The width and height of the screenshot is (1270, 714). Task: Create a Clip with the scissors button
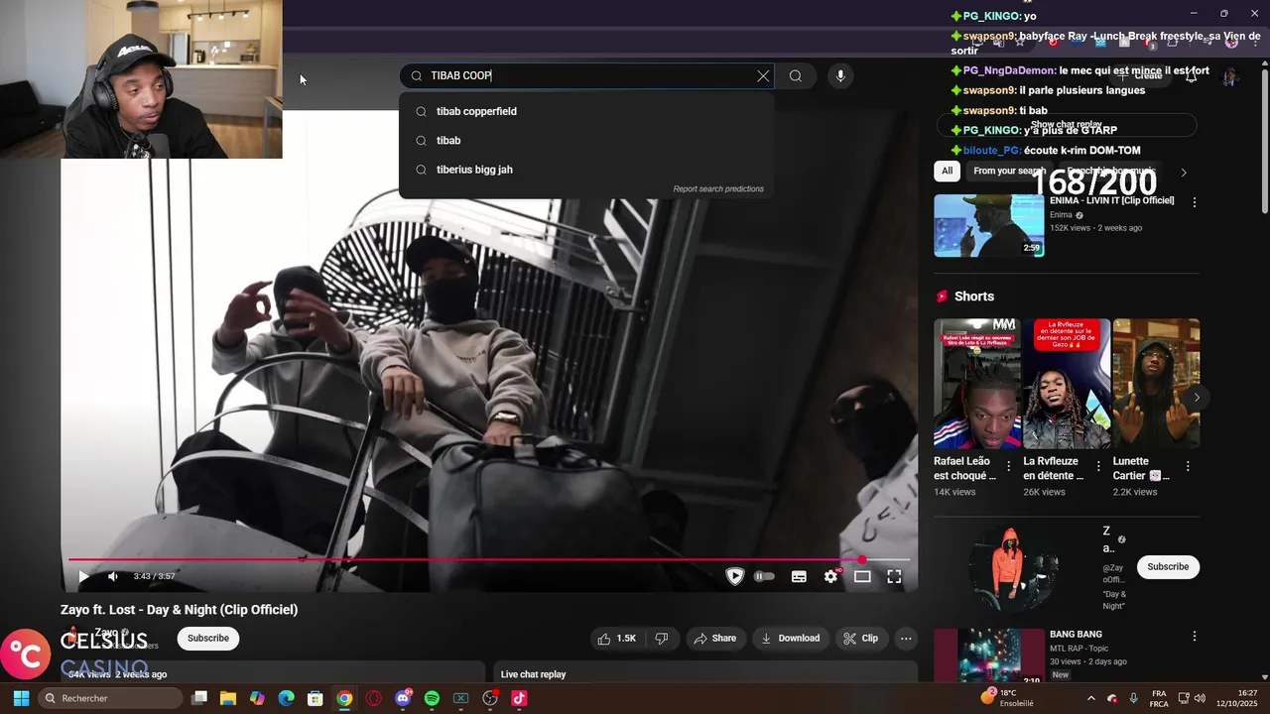click(x=860, y=639)
